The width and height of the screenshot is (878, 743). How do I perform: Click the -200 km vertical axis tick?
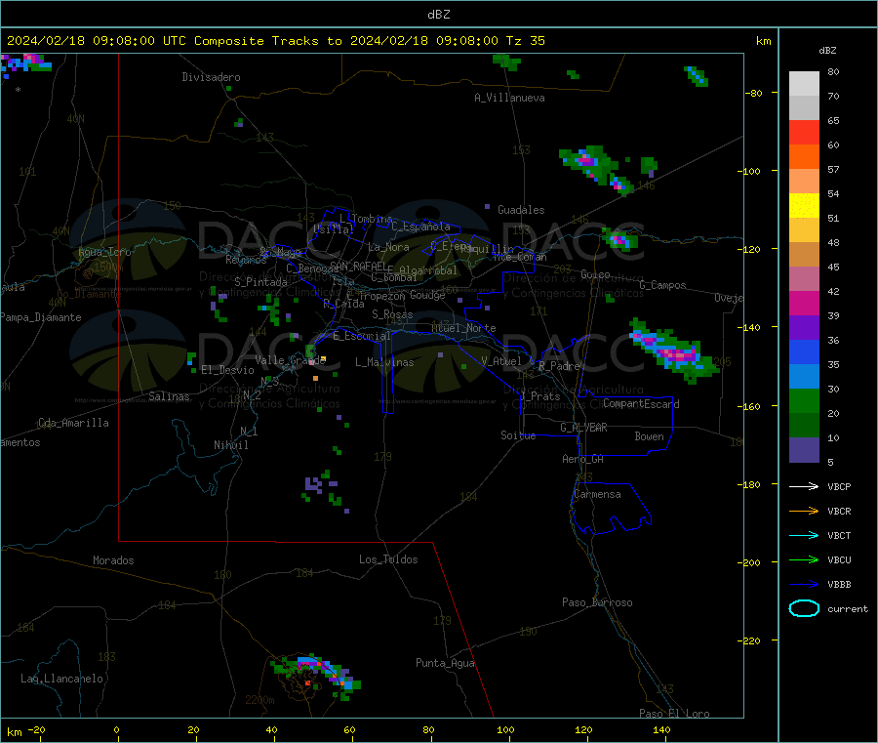pos(751,562)
